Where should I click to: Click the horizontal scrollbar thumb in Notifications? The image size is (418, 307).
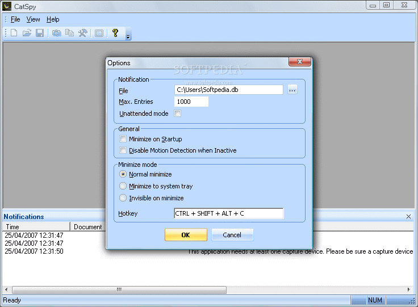(x=119, y=290)
